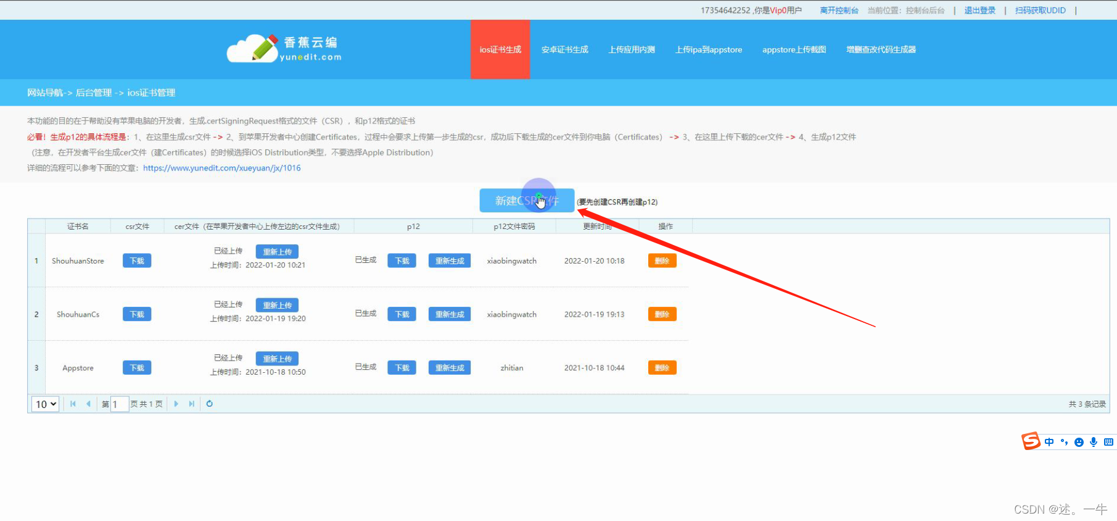Go to next page arrow
Screen dimensions: 1117x521
pos(176,404)
